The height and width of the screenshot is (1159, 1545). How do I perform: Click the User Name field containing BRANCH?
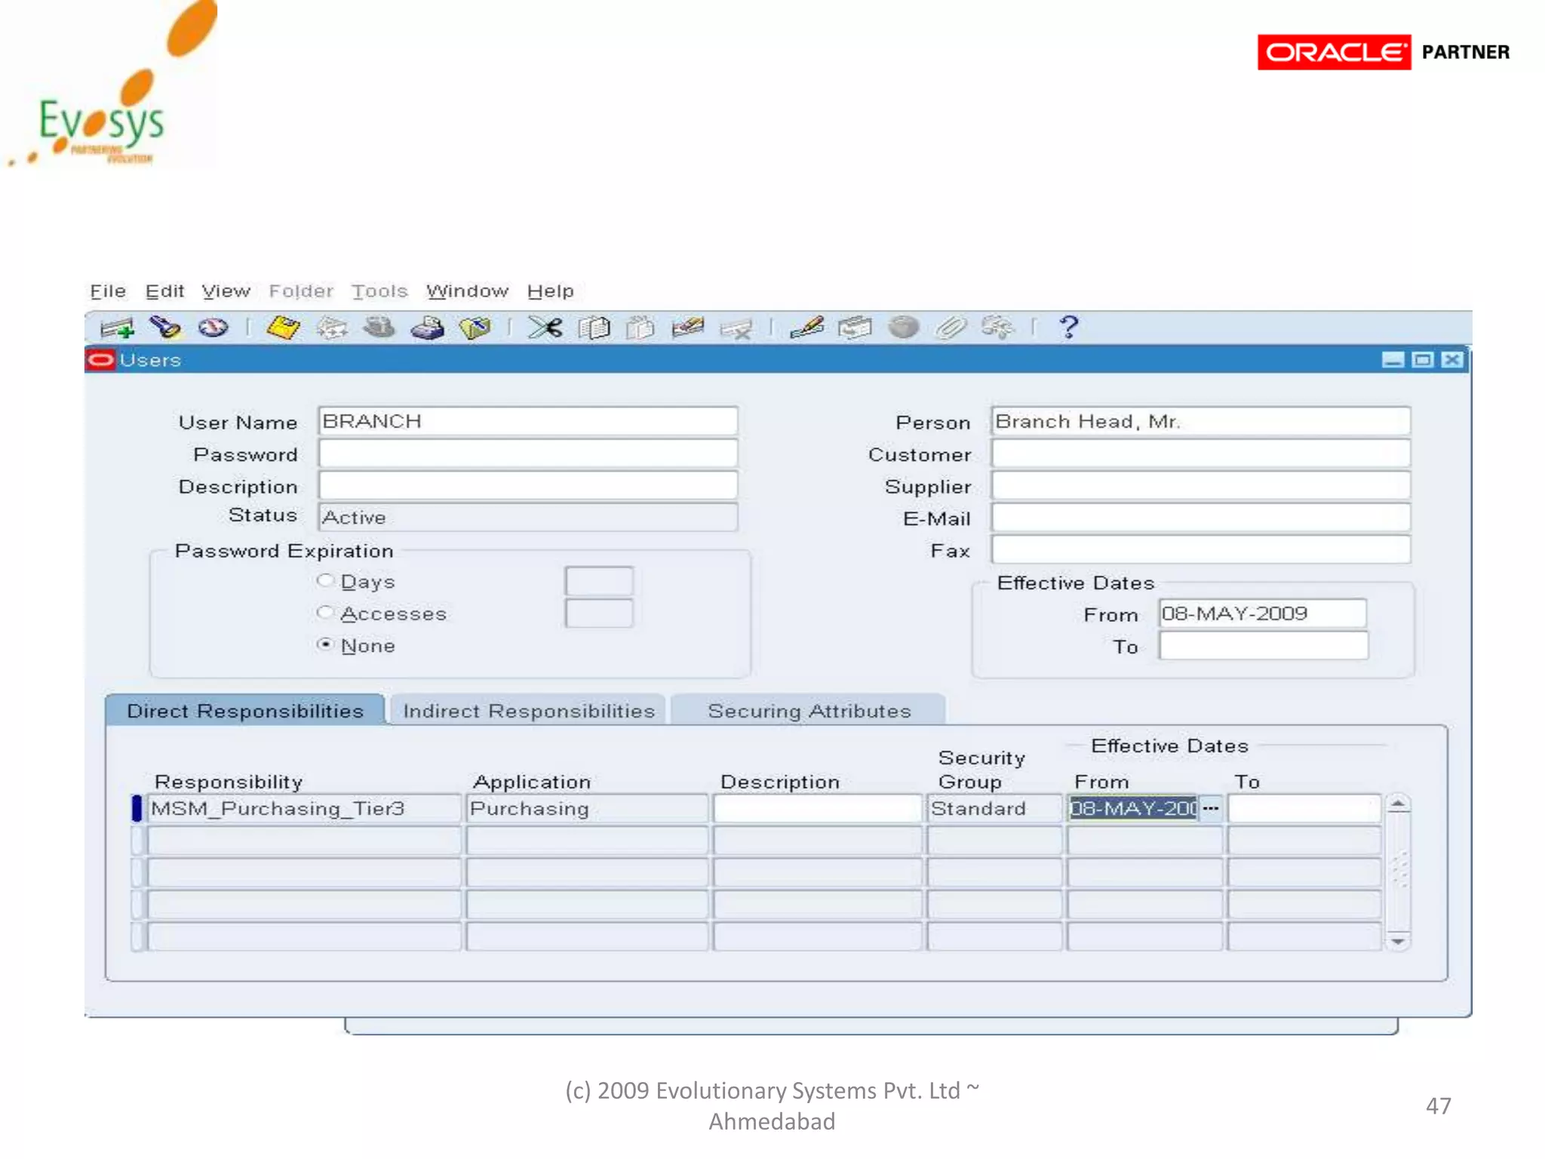click(528, 421)
